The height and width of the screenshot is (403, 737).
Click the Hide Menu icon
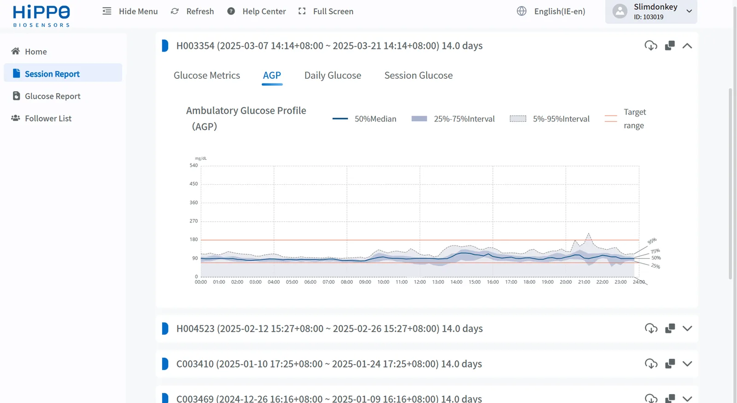pyautogui.click(x=107, y=11)
